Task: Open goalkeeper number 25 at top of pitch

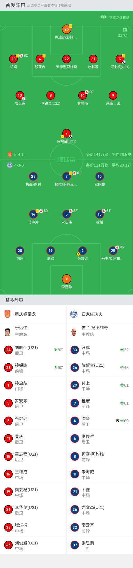Action: pos(67,29)
